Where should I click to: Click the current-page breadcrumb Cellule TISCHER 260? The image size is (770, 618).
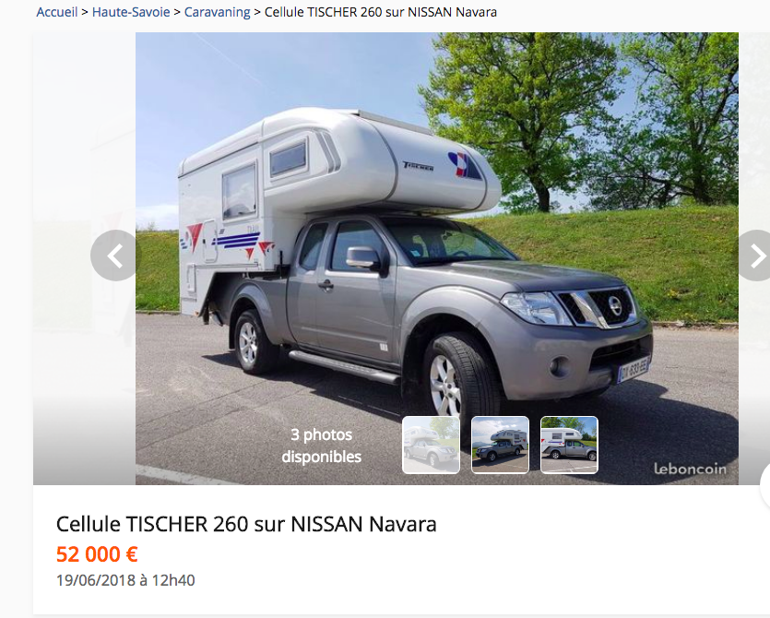381,12
